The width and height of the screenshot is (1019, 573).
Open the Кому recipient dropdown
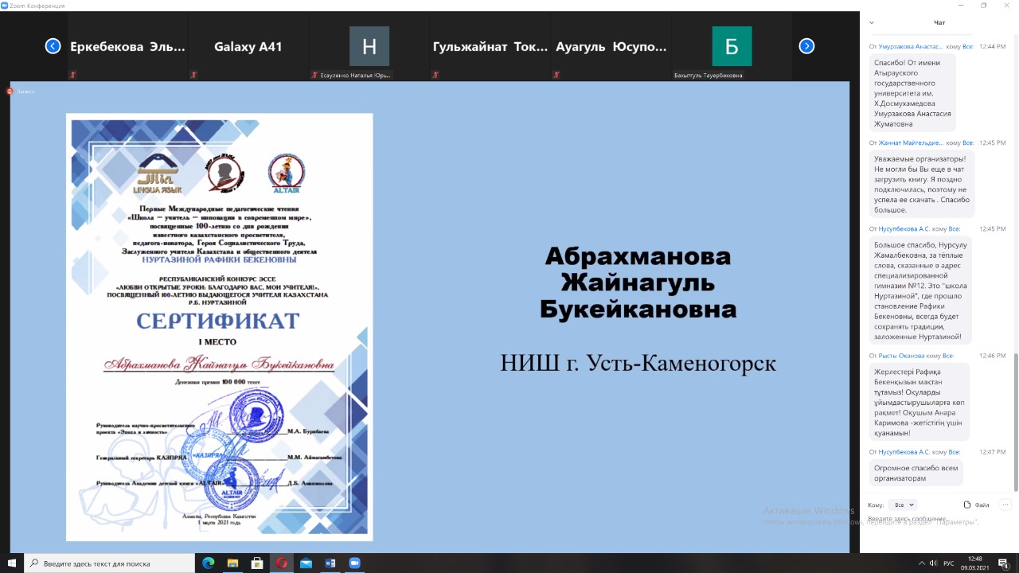coord(904,505)
